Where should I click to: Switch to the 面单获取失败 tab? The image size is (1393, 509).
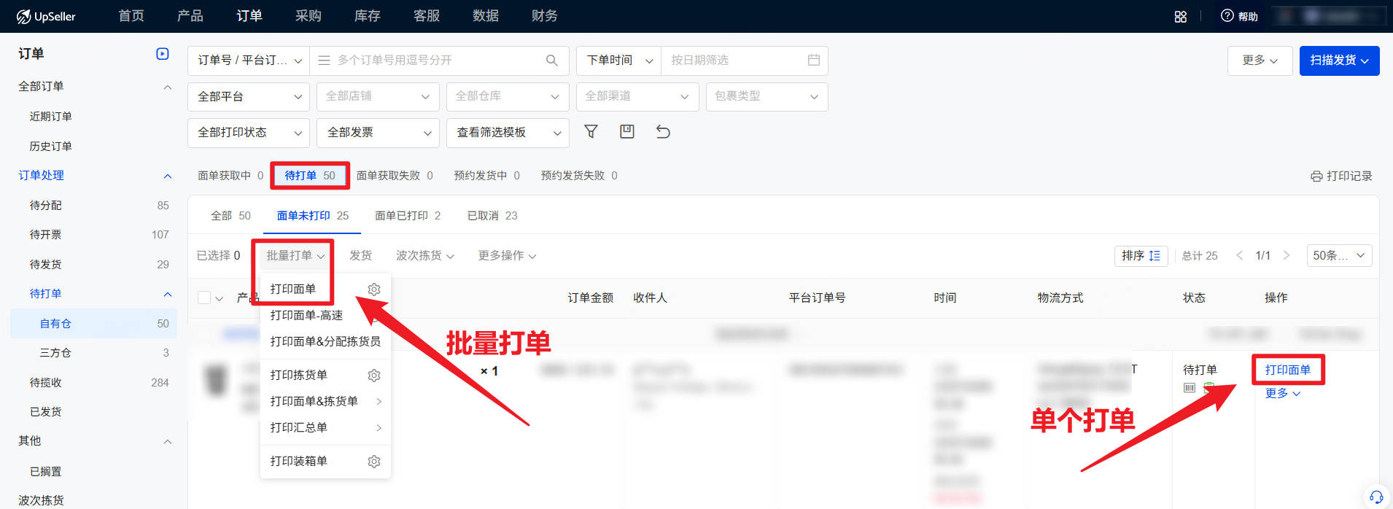(395, 176)
